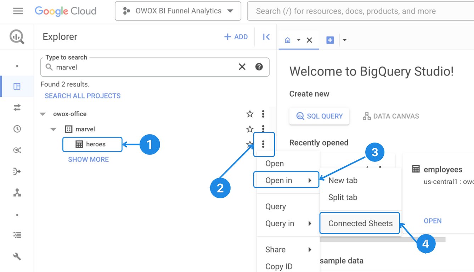Collapse the marvel dataset node
This screenshot has width=474, height=272.
tap(53, 129)
